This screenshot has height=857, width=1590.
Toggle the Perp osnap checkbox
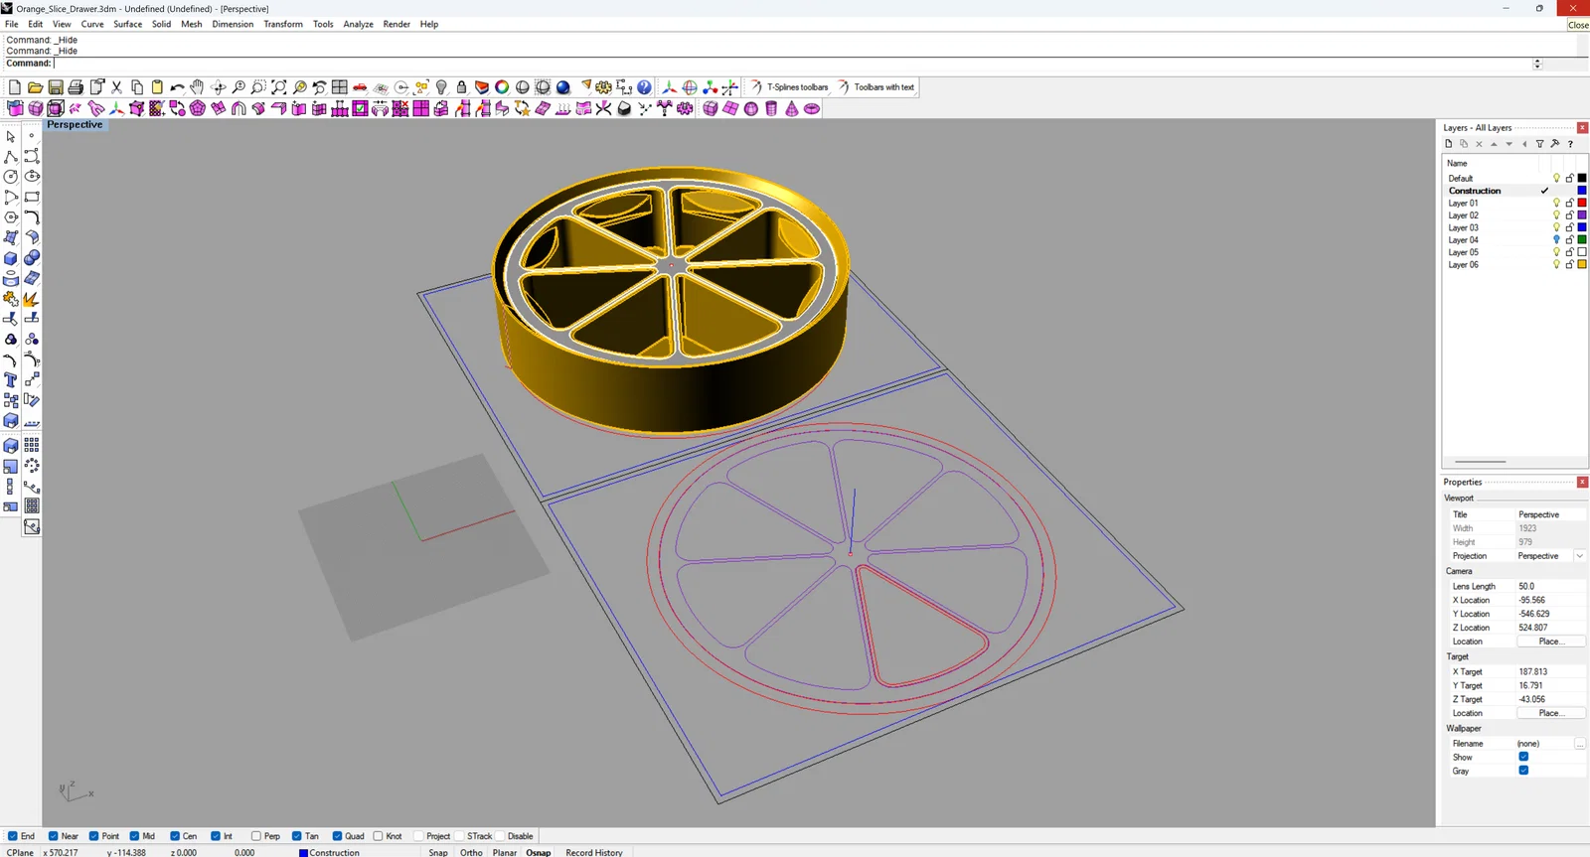click(256, 836)
